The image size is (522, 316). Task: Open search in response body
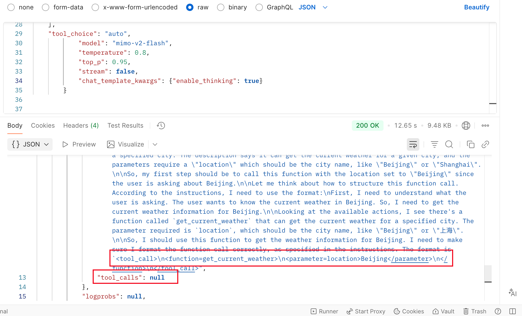449,144
